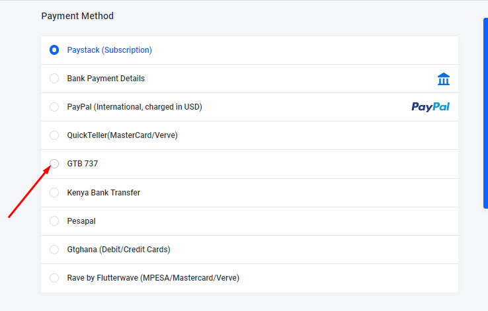Choose Kenya Bank Transfer radio button
488x311 pixels.
tap(54, 193)
